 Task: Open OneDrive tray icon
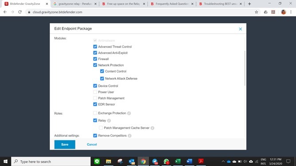click(229, 162)
